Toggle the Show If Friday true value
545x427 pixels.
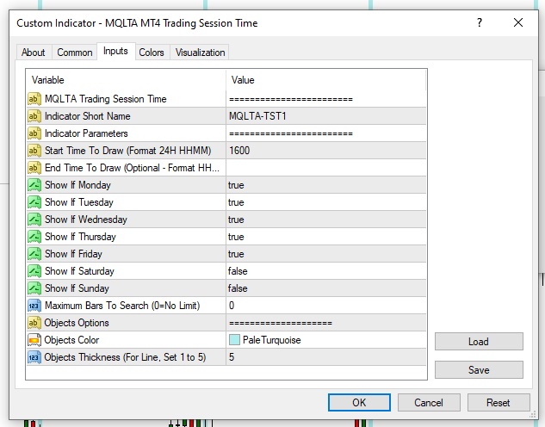coord(237,254)
